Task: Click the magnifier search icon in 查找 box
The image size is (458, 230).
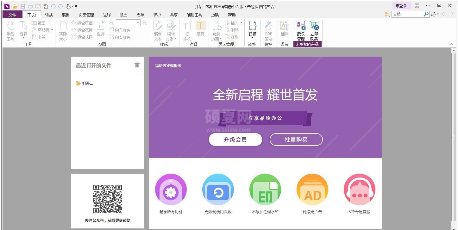Action: click(426, 14)
